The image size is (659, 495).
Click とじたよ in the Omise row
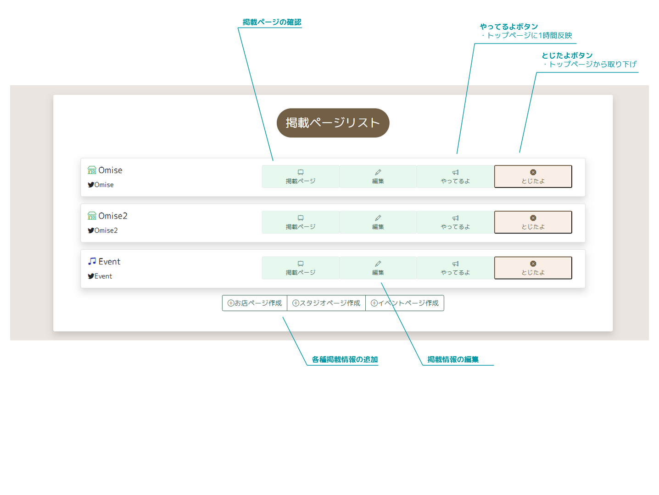[533, 176]
